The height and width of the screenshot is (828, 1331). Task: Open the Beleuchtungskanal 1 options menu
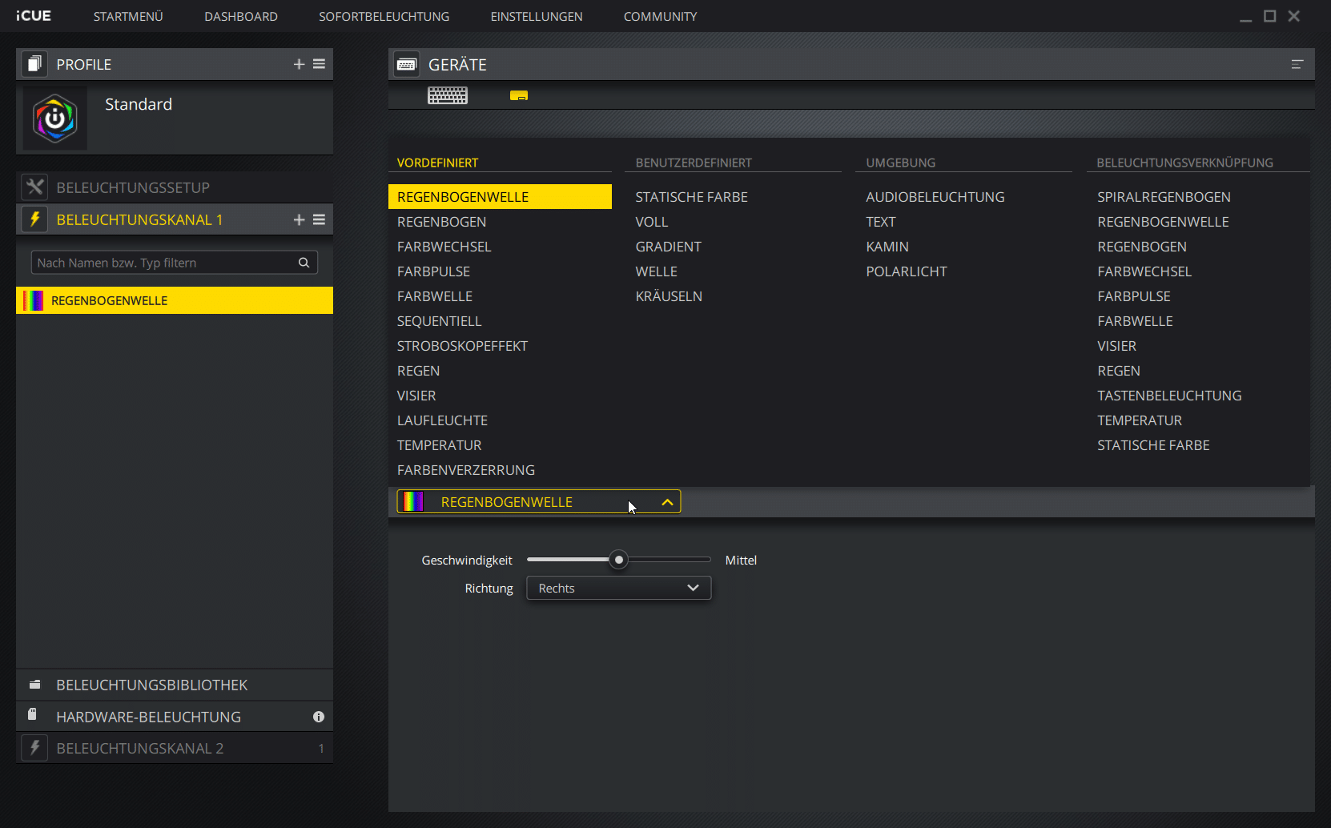coord(319,219)
